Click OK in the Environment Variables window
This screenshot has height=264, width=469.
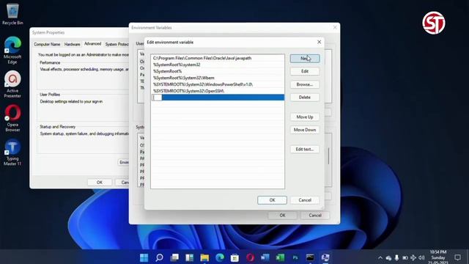(x=282, y=215)
